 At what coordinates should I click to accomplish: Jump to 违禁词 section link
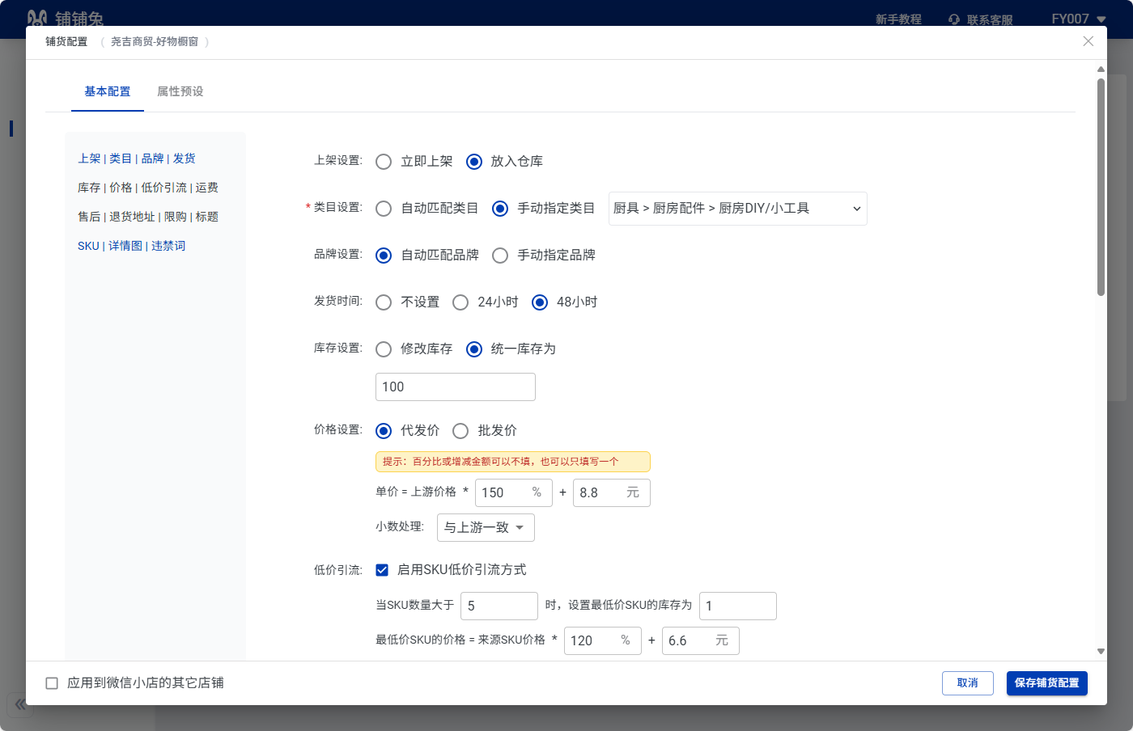click(168, 246)
